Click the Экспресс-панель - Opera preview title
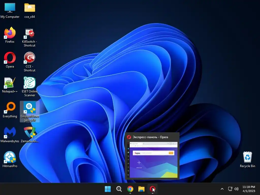 pyautogui.click(x=150, y=137)
